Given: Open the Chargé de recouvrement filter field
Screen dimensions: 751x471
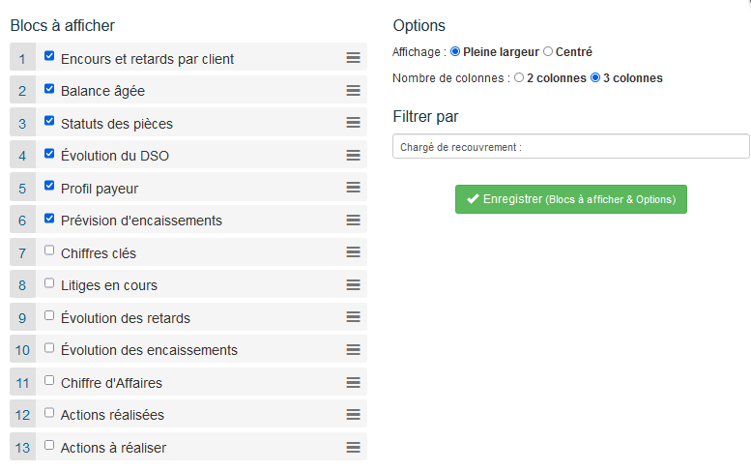Looking at the screenshot, I should tap(570, 147).
